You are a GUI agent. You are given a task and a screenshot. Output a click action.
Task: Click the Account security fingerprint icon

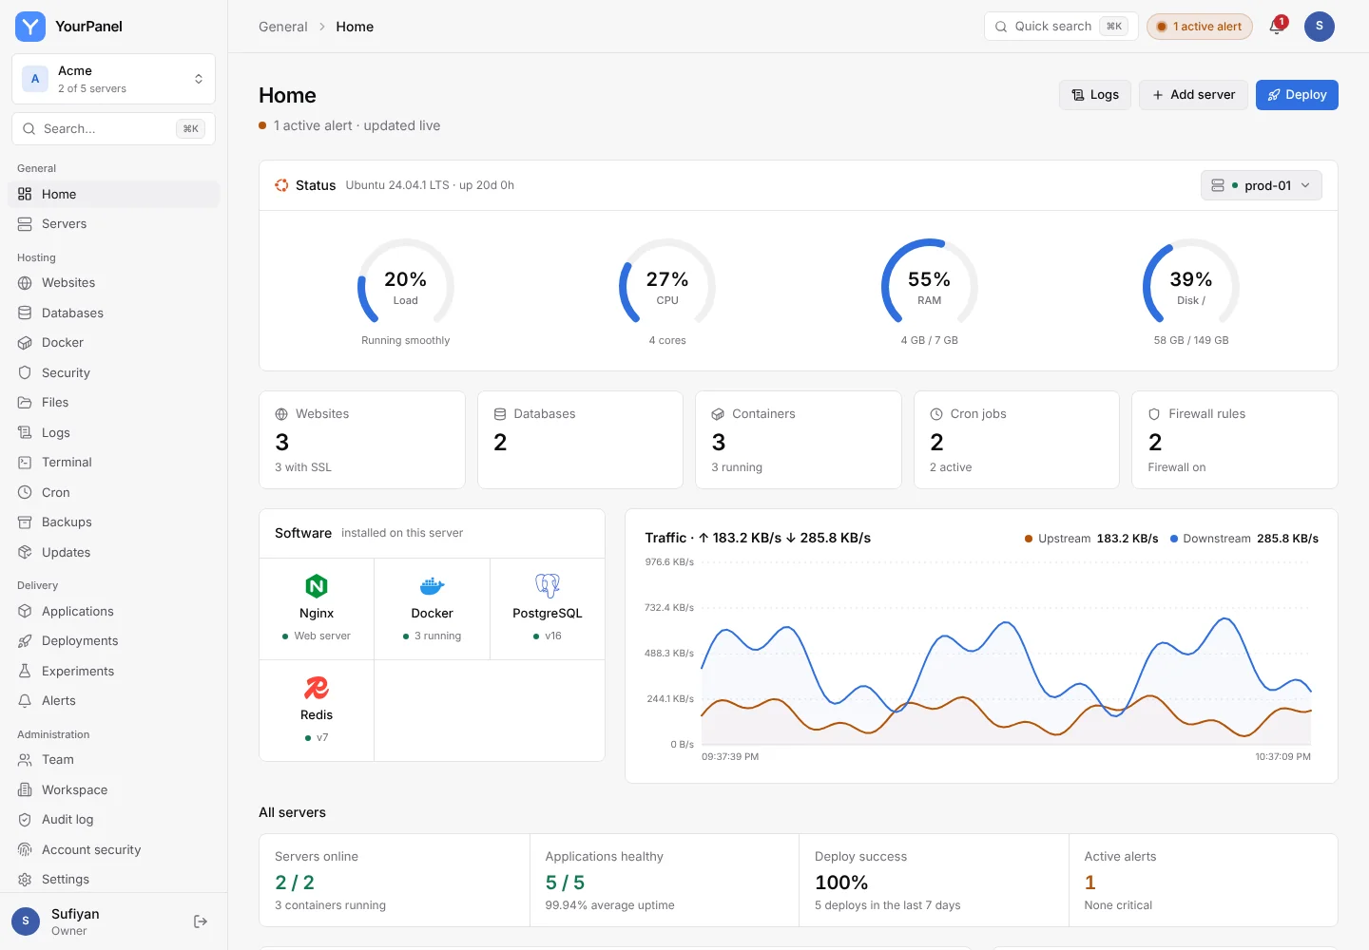(x=25, y=850)
